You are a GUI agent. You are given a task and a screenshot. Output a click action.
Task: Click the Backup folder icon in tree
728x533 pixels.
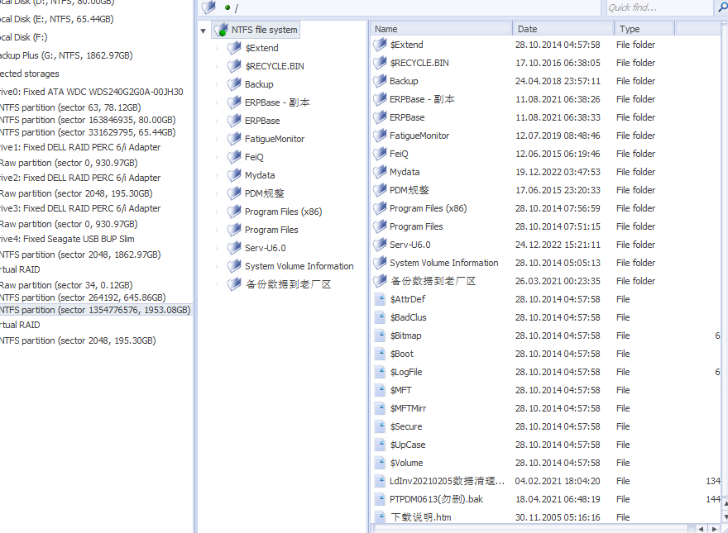234,84
